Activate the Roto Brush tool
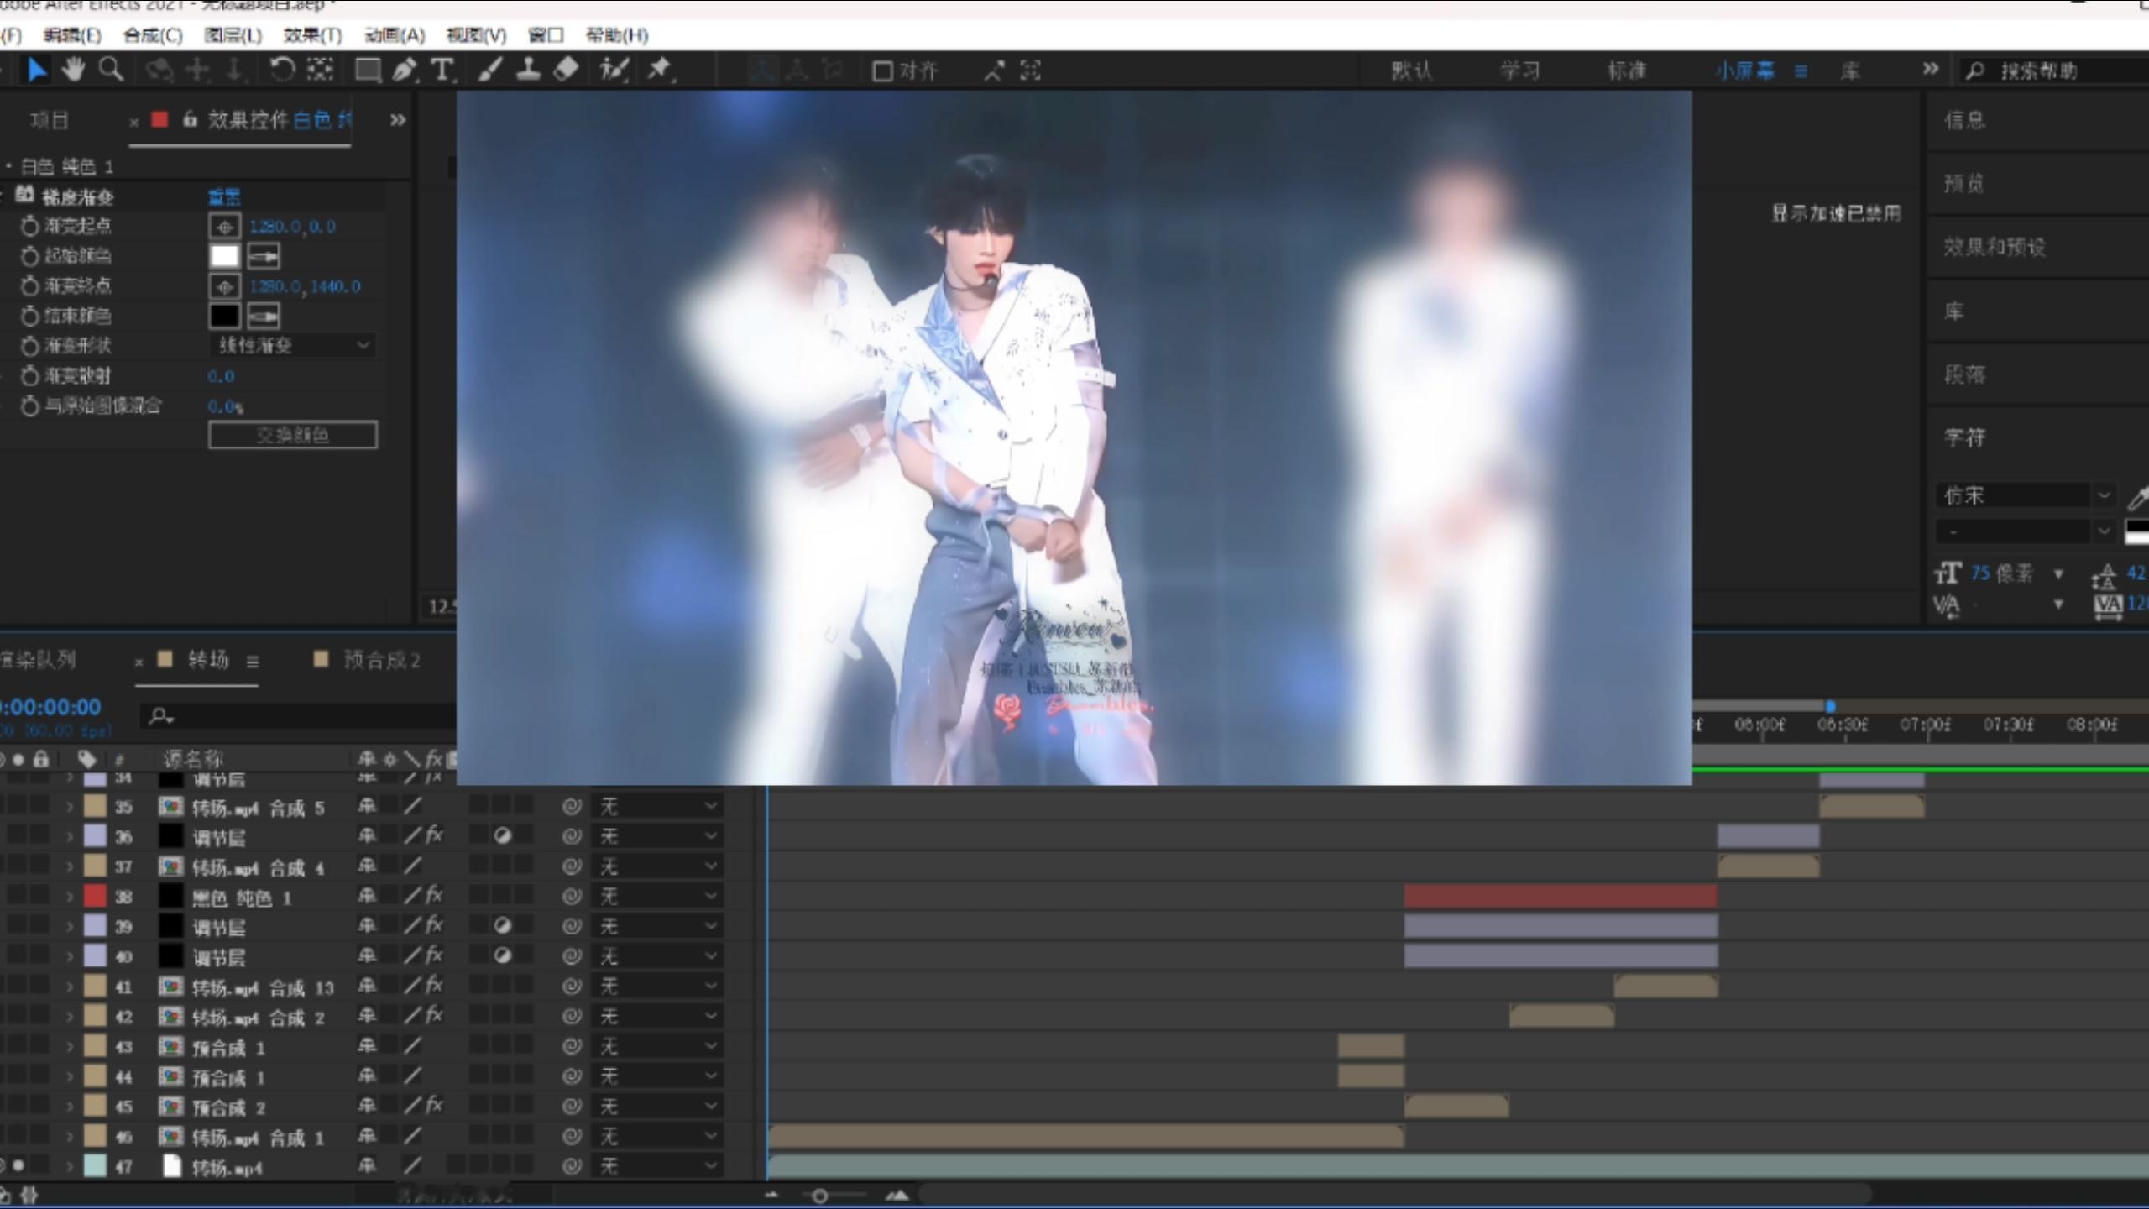The height and width of the screenshot is (1209, 2149). tap(614, 70)
